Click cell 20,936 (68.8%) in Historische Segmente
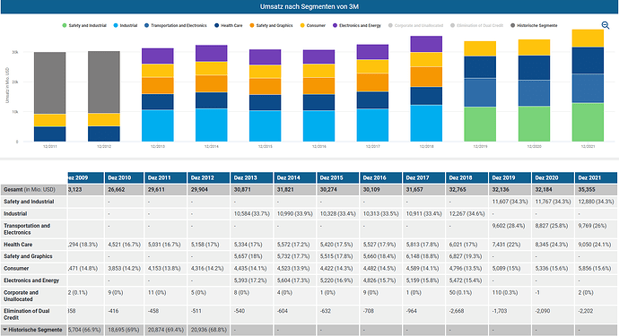 [x=209, y=330]
